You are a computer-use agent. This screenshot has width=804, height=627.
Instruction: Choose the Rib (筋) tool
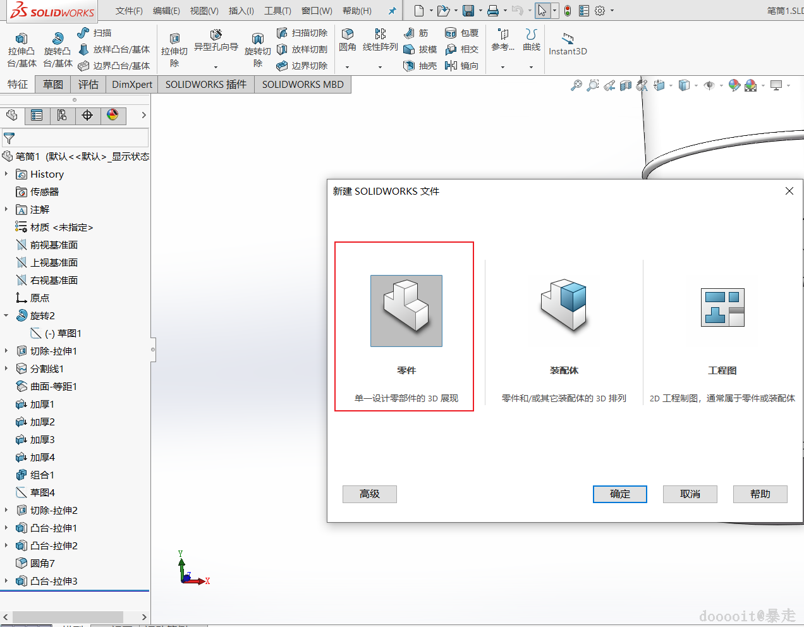tap(416, 33)
